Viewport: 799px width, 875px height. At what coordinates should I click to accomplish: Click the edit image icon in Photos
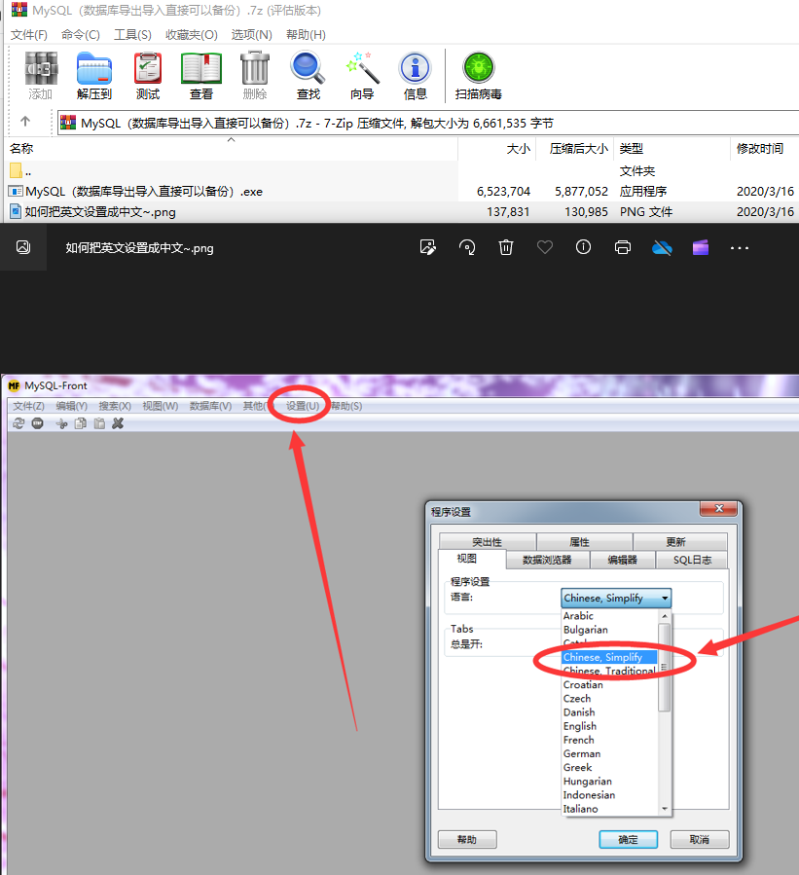(428, 247)
